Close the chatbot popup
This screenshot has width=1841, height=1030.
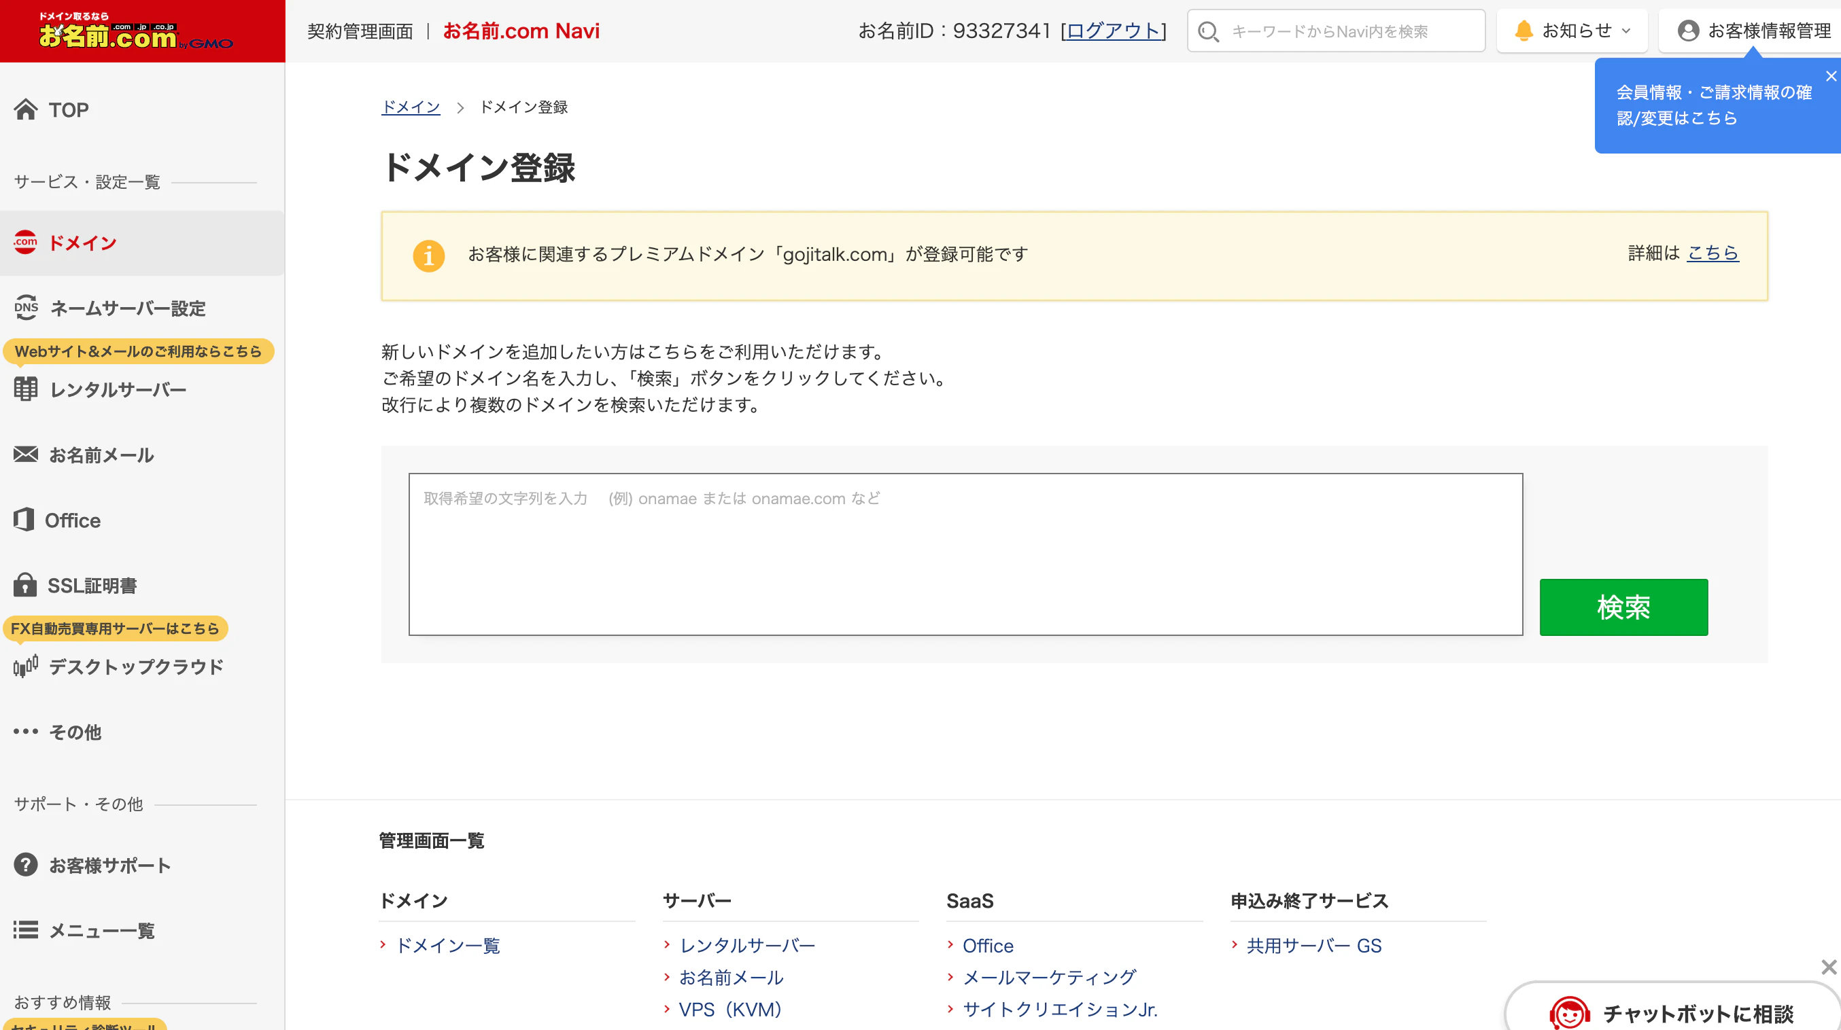1828,967
